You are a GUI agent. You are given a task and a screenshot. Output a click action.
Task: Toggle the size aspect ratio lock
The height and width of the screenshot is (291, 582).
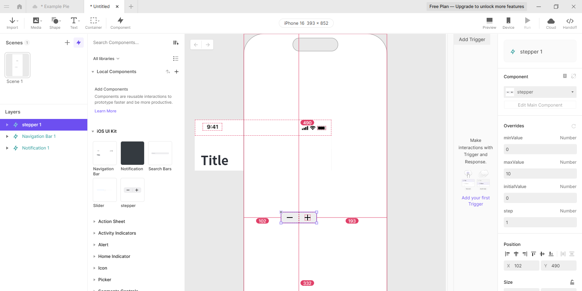[572, 282]
